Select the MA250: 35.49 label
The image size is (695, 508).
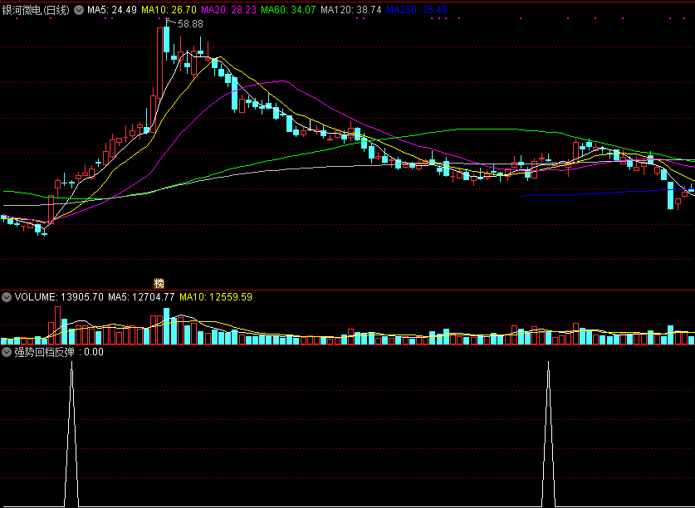[x=417, y=10]
